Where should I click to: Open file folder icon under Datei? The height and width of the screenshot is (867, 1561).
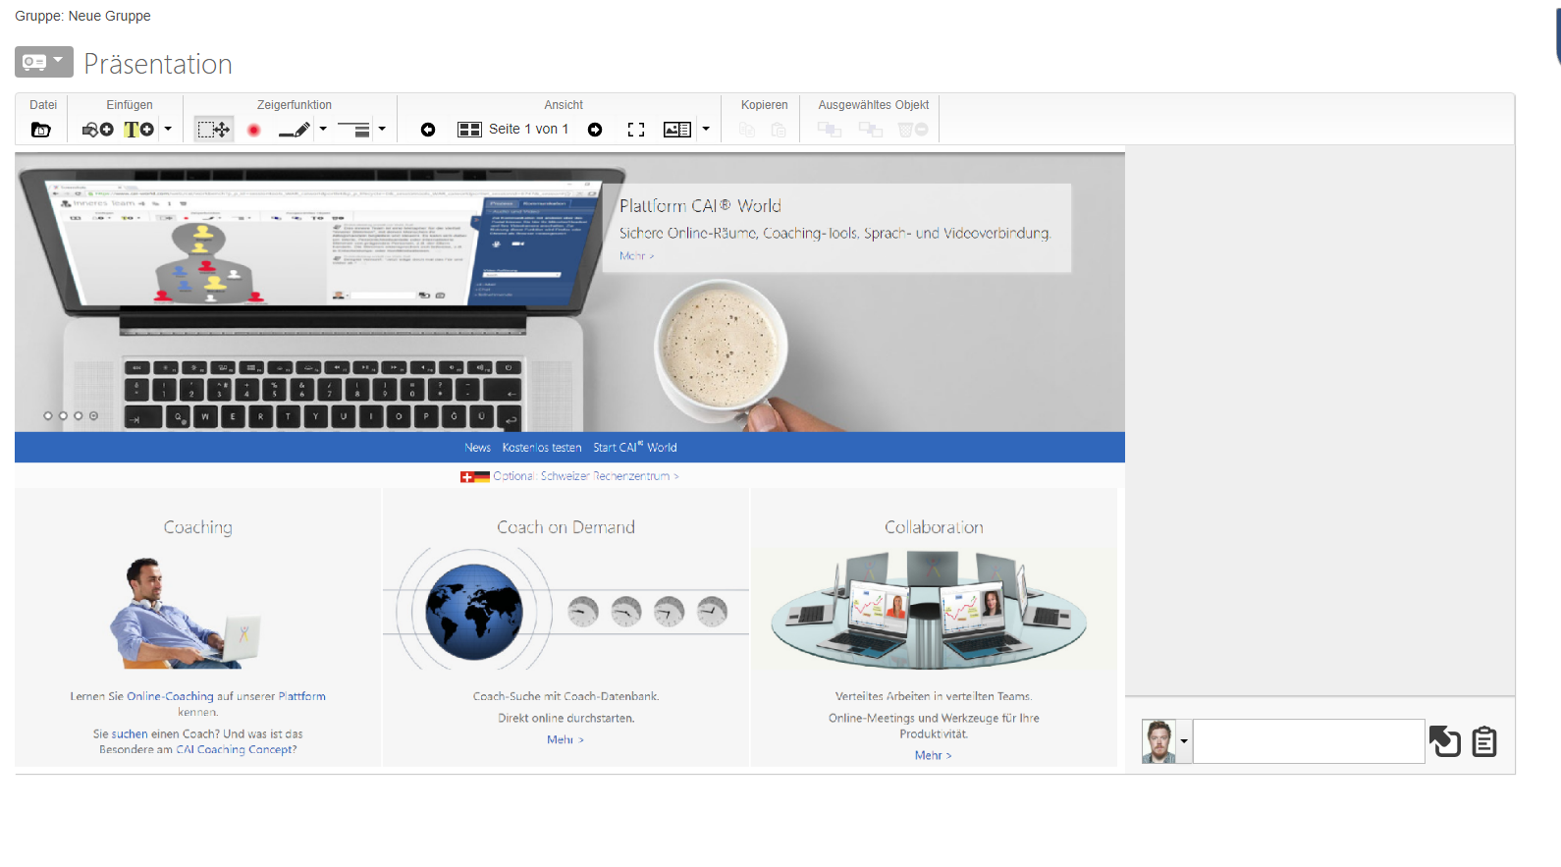41,130
